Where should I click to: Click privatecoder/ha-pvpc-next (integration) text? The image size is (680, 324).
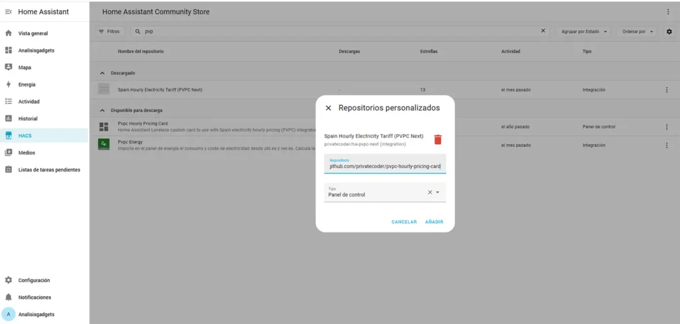pyautogui.click(x=365, y=144)
